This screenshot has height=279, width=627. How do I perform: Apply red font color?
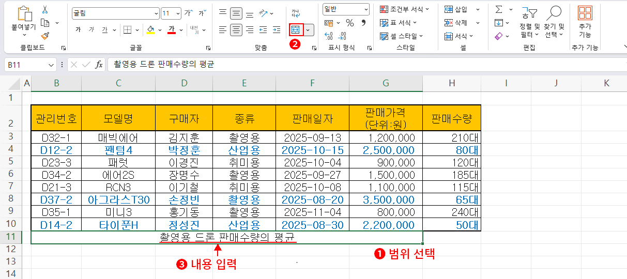click(x=172, y=29)
